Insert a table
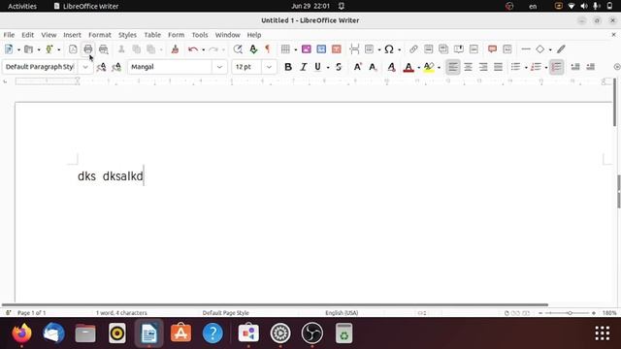The image size is (621, 349). pyautogui.click(x=285, y=49)
